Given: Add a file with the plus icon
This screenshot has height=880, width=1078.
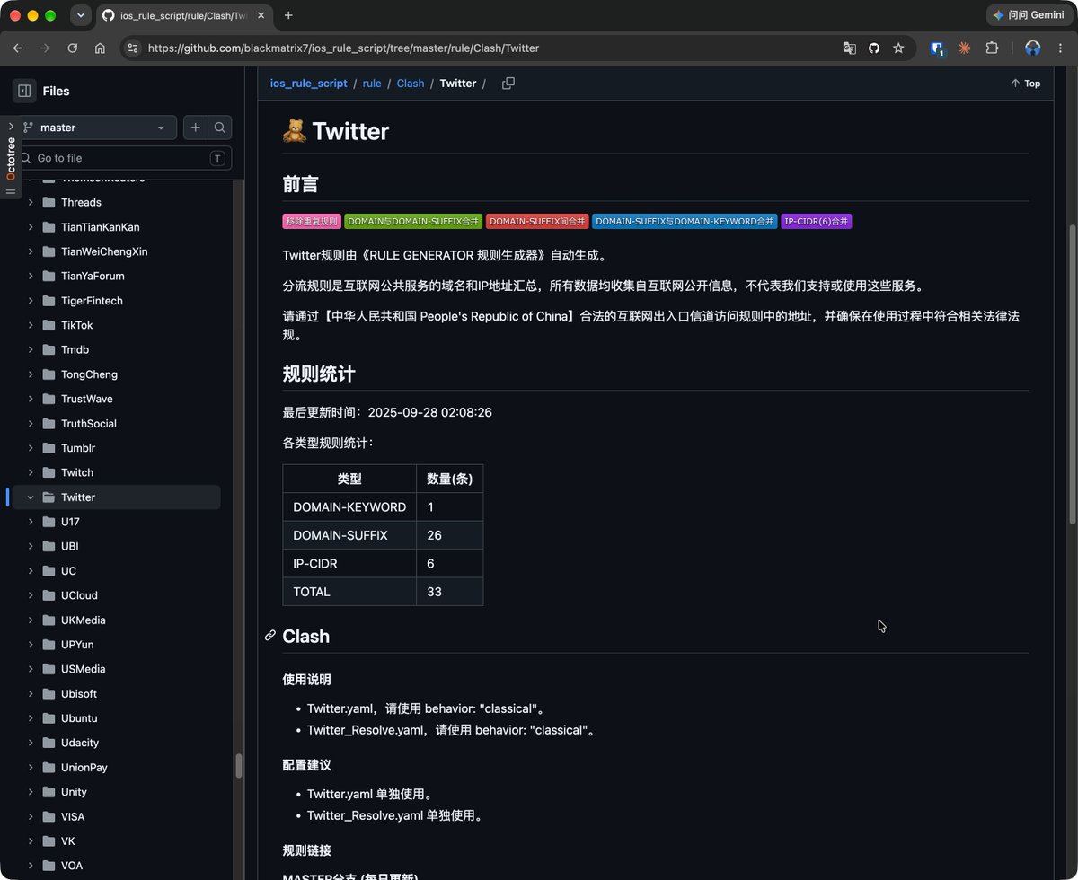Looking at the screenshot, I should point(195,128).
